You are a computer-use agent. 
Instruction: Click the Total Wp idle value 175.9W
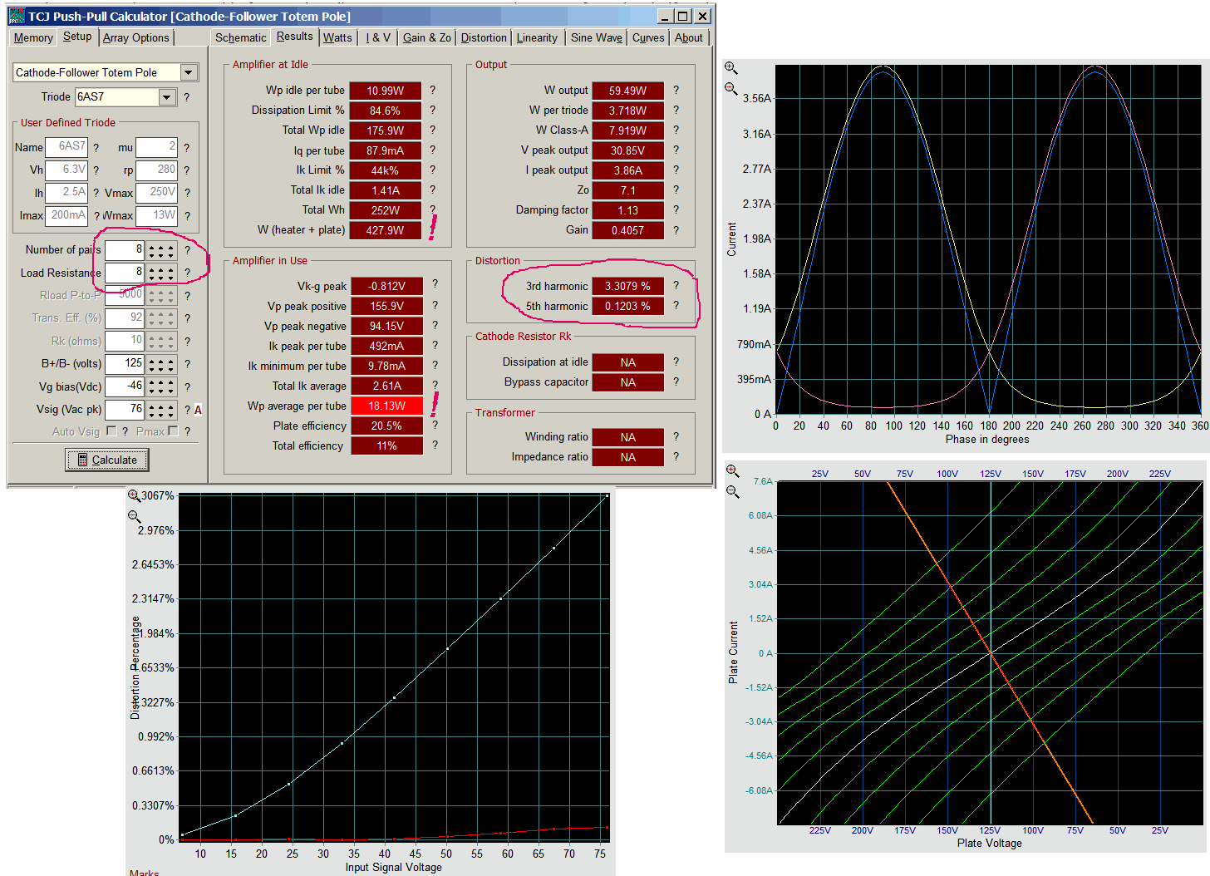click(x=386, y=130)
